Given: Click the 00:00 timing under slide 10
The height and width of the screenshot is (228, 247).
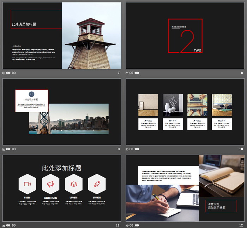Looking at the screenshot, I should pyautogui.click(x=134, y=149).
